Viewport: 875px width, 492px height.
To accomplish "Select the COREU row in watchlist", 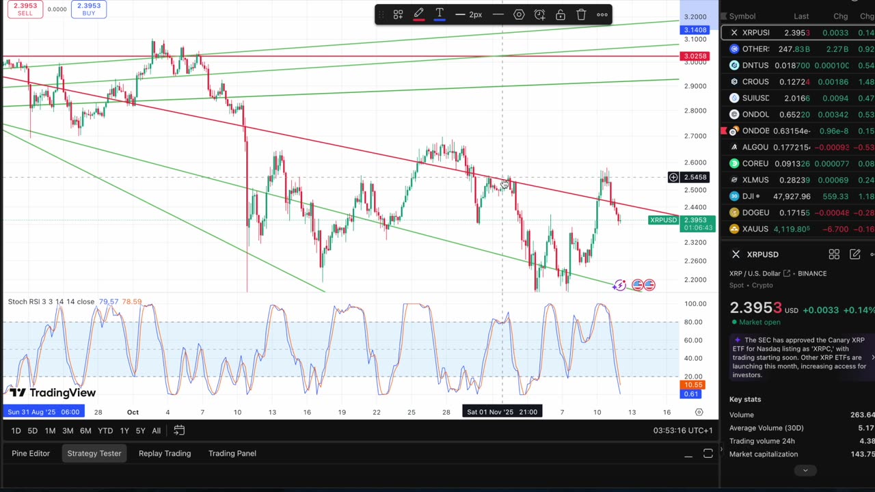I will [798, 164].
